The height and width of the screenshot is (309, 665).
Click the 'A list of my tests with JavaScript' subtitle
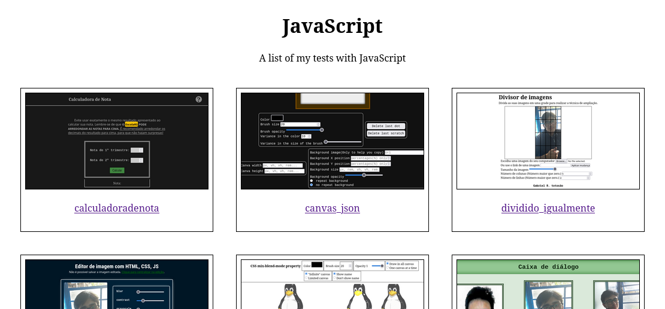pyautogui.click(x=332, y=58)
